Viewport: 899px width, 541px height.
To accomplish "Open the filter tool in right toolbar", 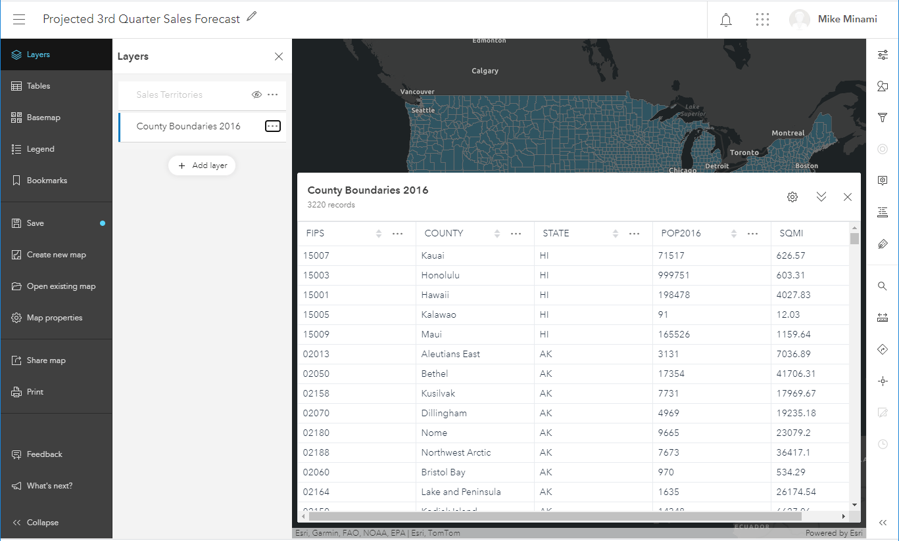I will coord(883,118).
